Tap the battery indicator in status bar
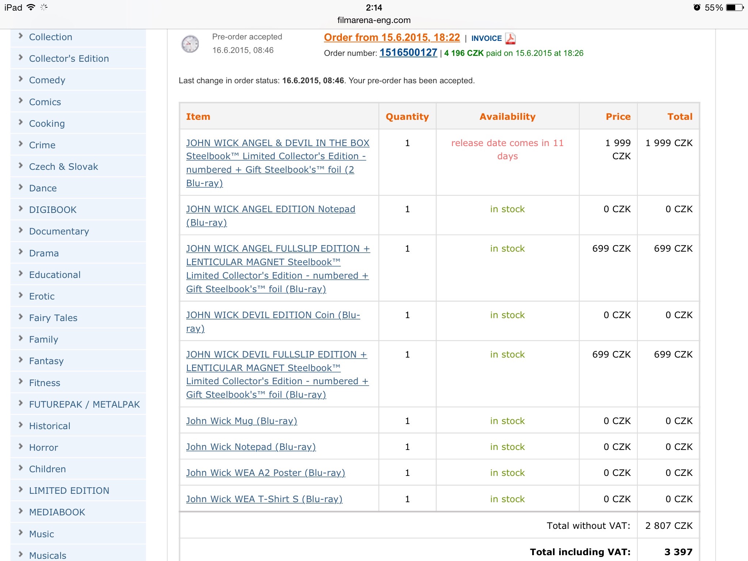Viewport: 748px width, 561px height. coord(735,7)
